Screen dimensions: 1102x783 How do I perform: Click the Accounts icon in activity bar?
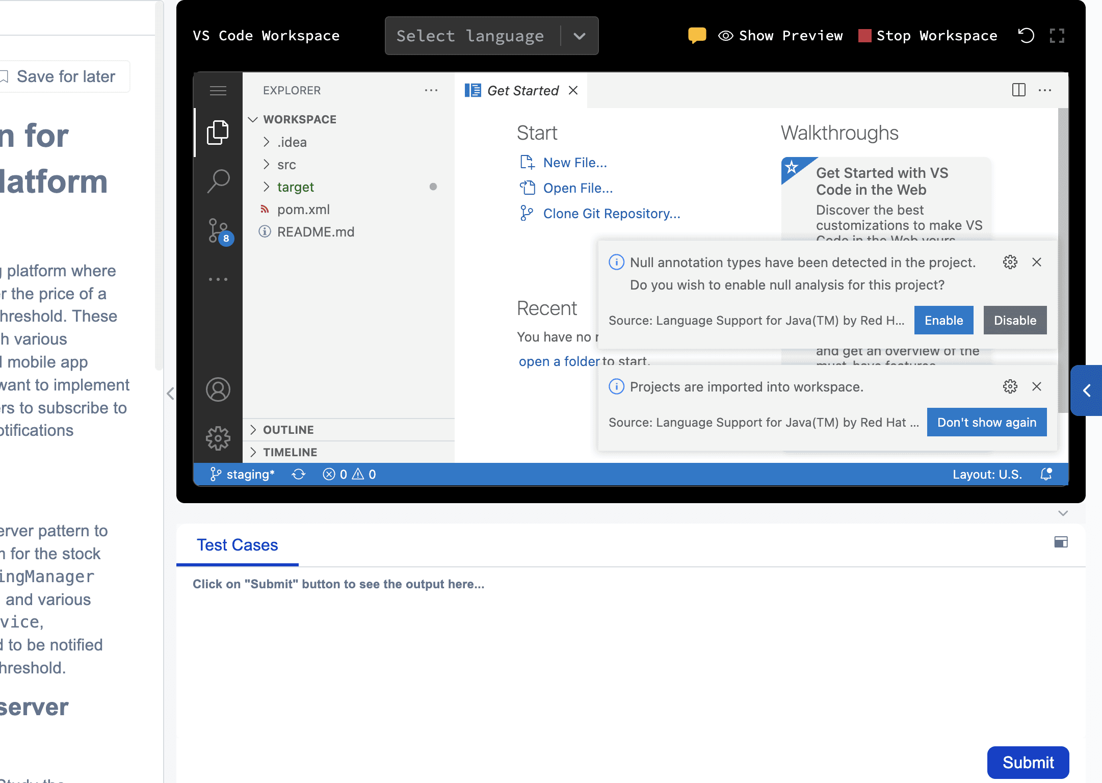coord(218,389)
